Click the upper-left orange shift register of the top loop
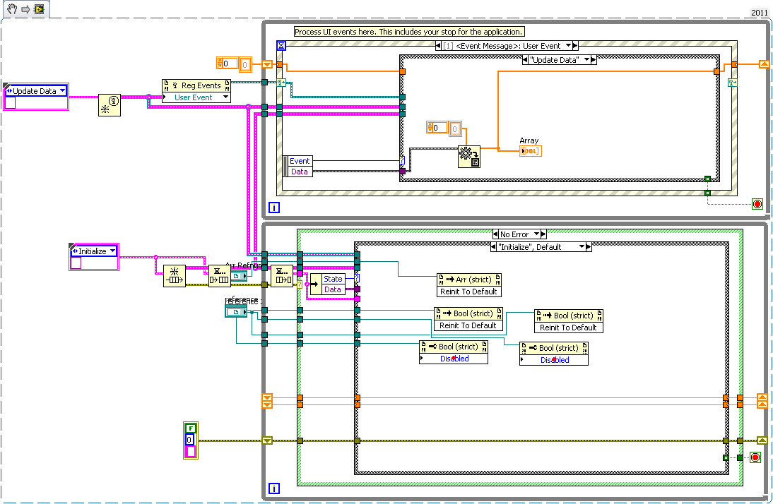 [266, 64]
